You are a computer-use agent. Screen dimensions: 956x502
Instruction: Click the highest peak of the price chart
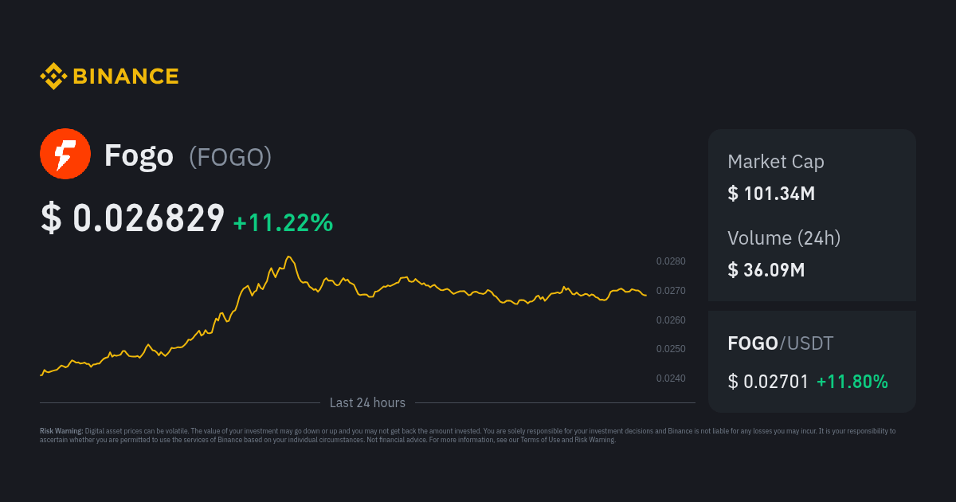pyautogui.click(x=289, y=257)
